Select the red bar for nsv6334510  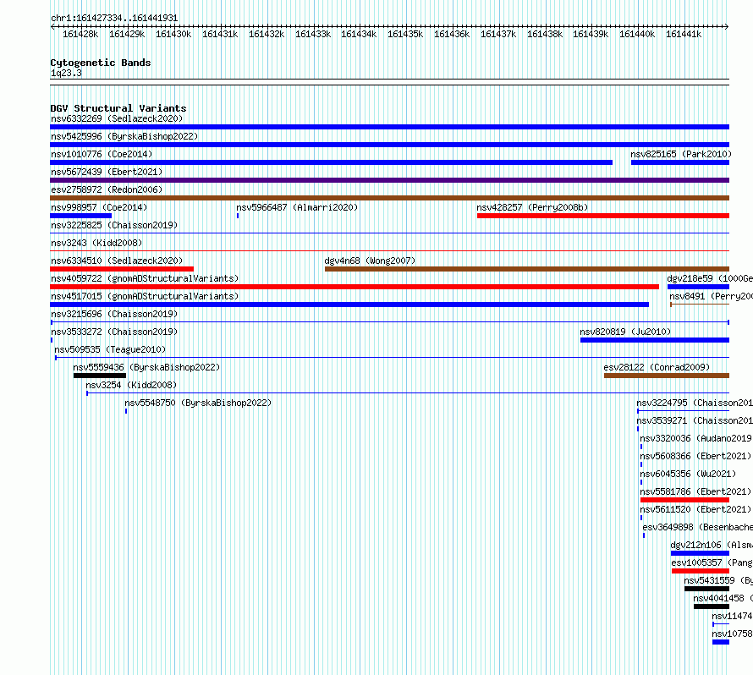pos(122,269)
